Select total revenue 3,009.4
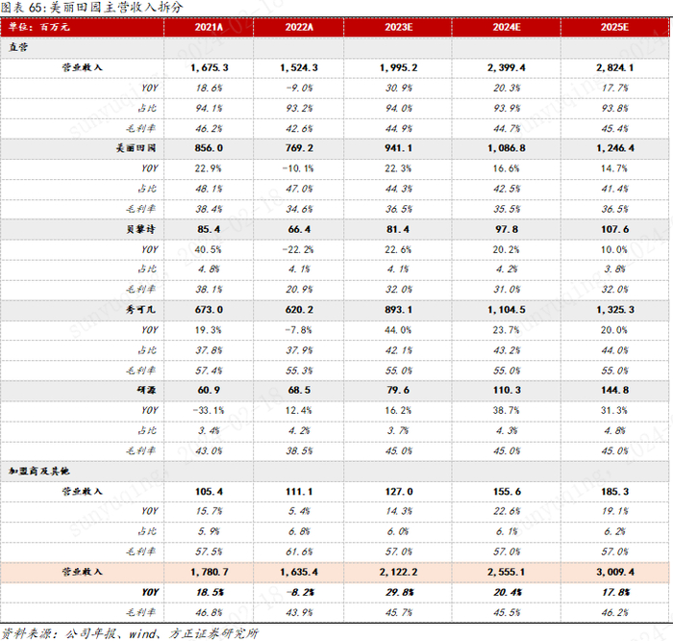Screen dimensions: 673x641 pyautogui.click(x=615, y=572)
